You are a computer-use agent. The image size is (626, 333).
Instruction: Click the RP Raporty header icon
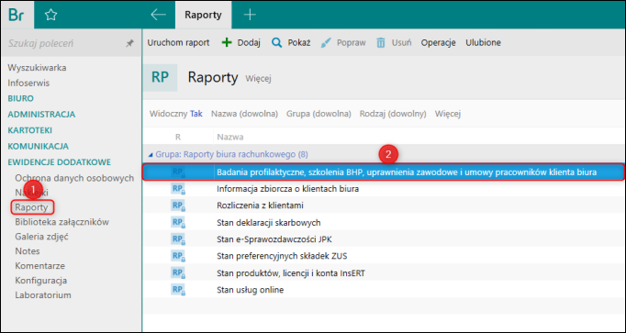tap(160, 77)
